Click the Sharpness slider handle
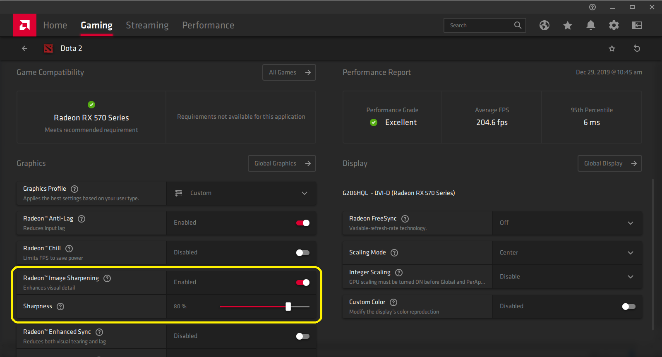 click(288, 307)
